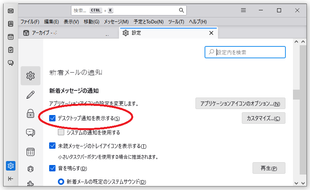Select Privacy & Security lock category
The width and height of the screenshot is (310, 190).
[31, 113]
